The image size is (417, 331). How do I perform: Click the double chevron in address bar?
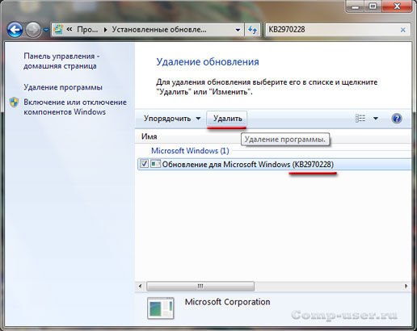pyautogui.click(x=69, y=29)
